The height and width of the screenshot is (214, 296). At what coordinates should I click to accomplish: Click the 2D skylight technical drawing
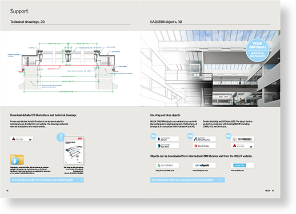pyautogui.click(x=70, y=67)
